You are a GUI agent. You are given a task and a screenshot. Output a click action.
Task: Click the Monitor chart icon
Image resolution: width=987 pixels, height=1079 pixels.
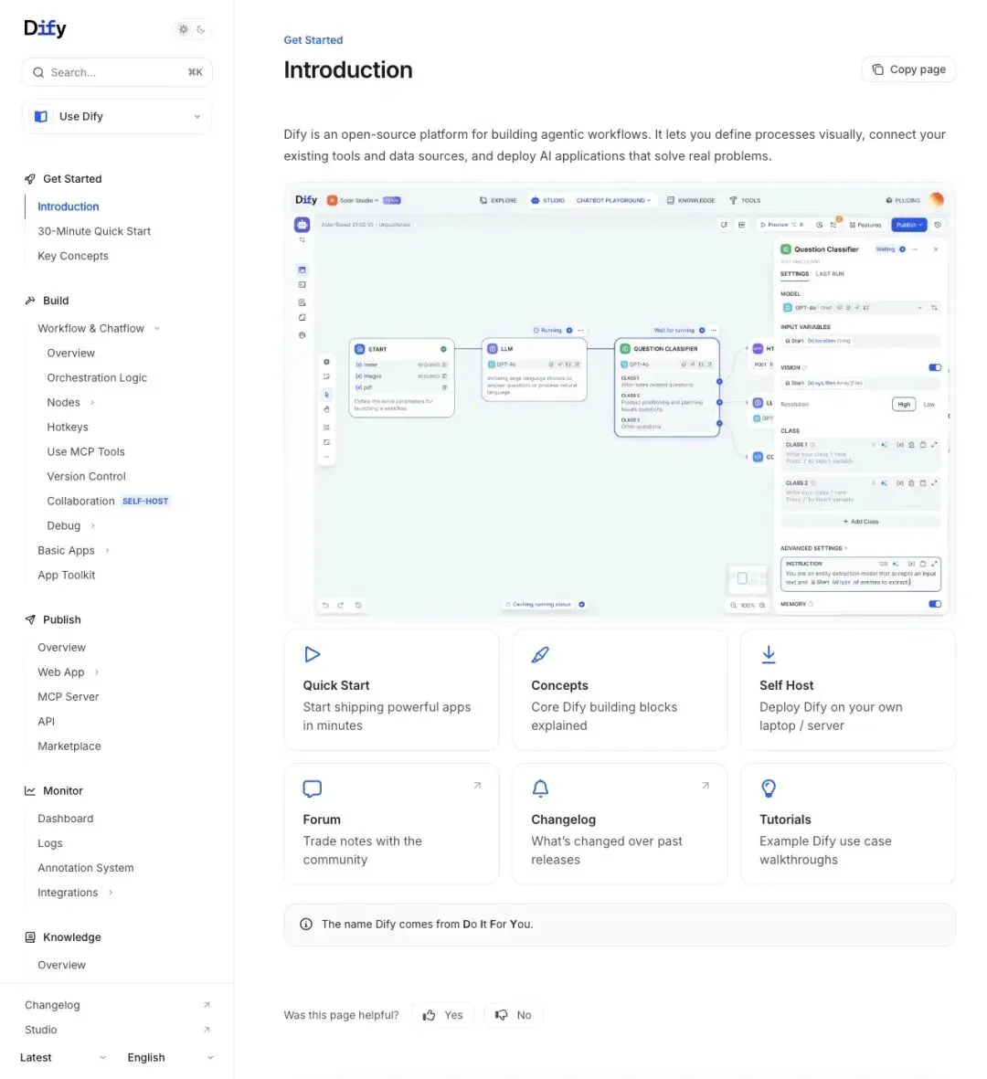[29, 791]
